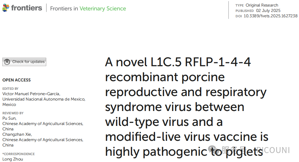Click the Original Research article type
299x162 pixels.
coord(262,5)
